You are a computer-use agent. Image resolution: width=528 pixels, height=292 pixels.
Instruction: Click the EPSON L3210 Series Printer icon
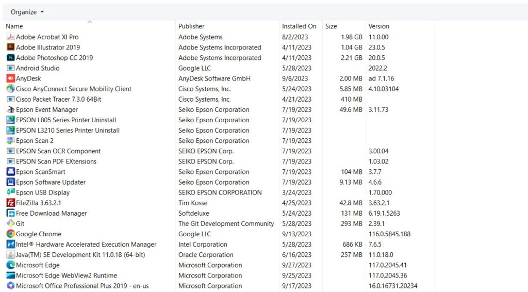click(x=11, y=131)
